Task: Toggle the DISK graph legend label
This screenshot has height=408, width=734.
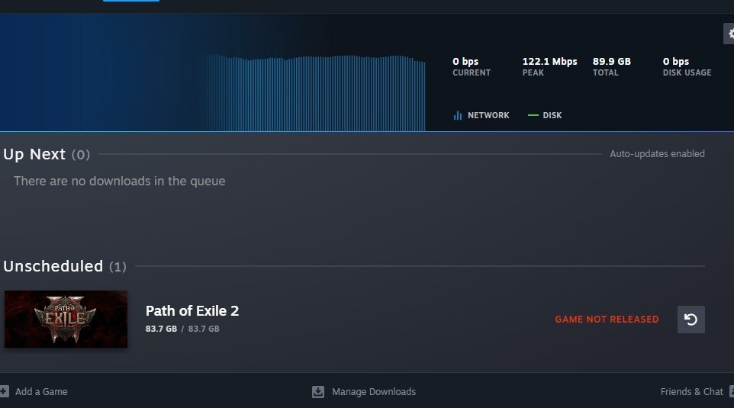Action: 552,115
